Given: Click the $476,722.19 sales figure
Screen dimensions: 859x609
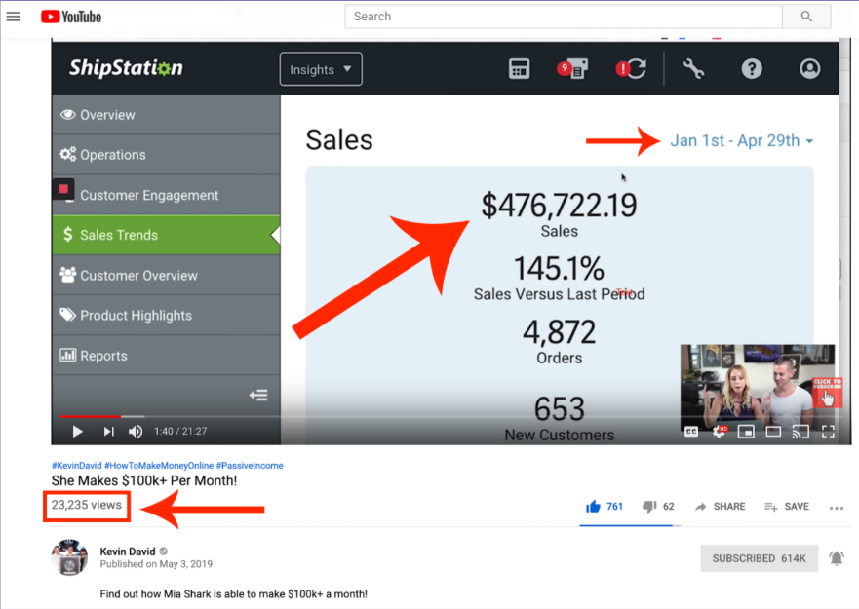Looking at the screenshot, I should pyautogui.click(x=559, y=206).
